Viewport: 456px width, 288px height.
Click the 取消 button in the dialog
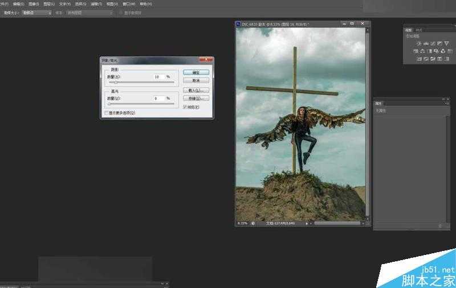196,81
